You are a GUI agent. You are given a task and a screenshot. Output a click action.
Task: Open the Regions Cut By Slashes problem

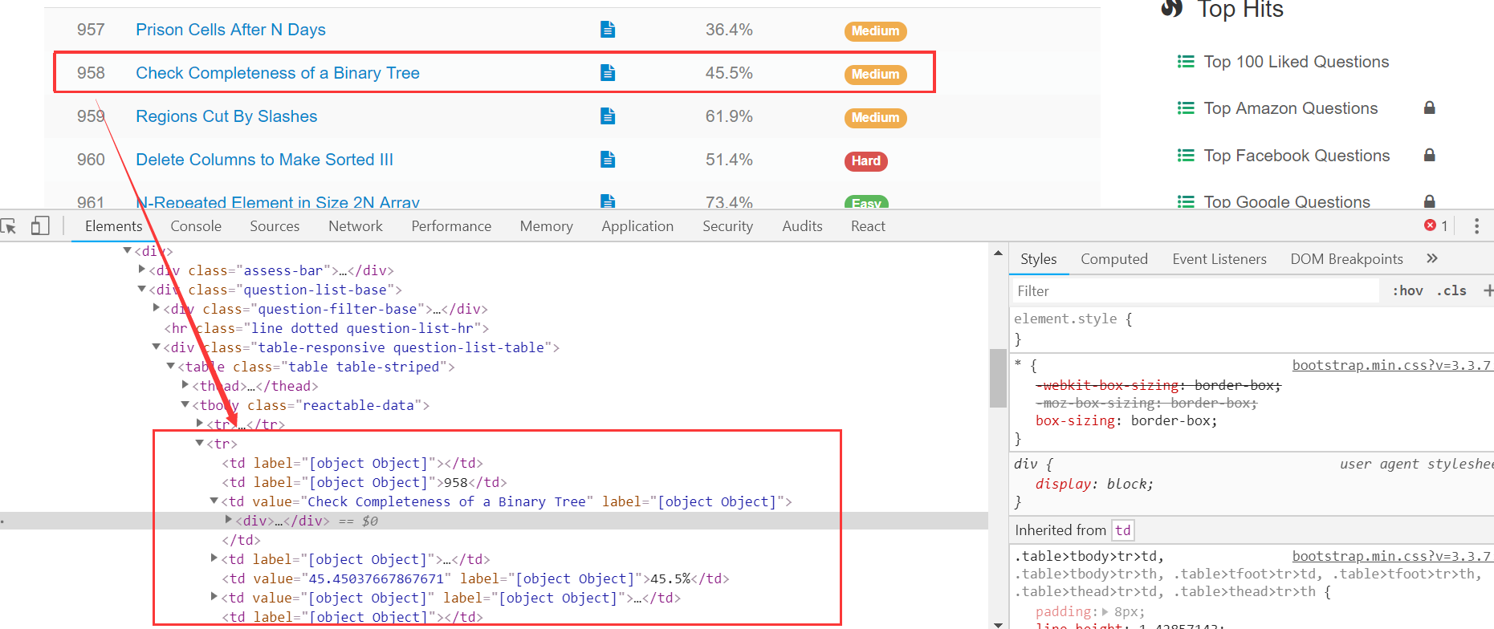coord(226,116)
